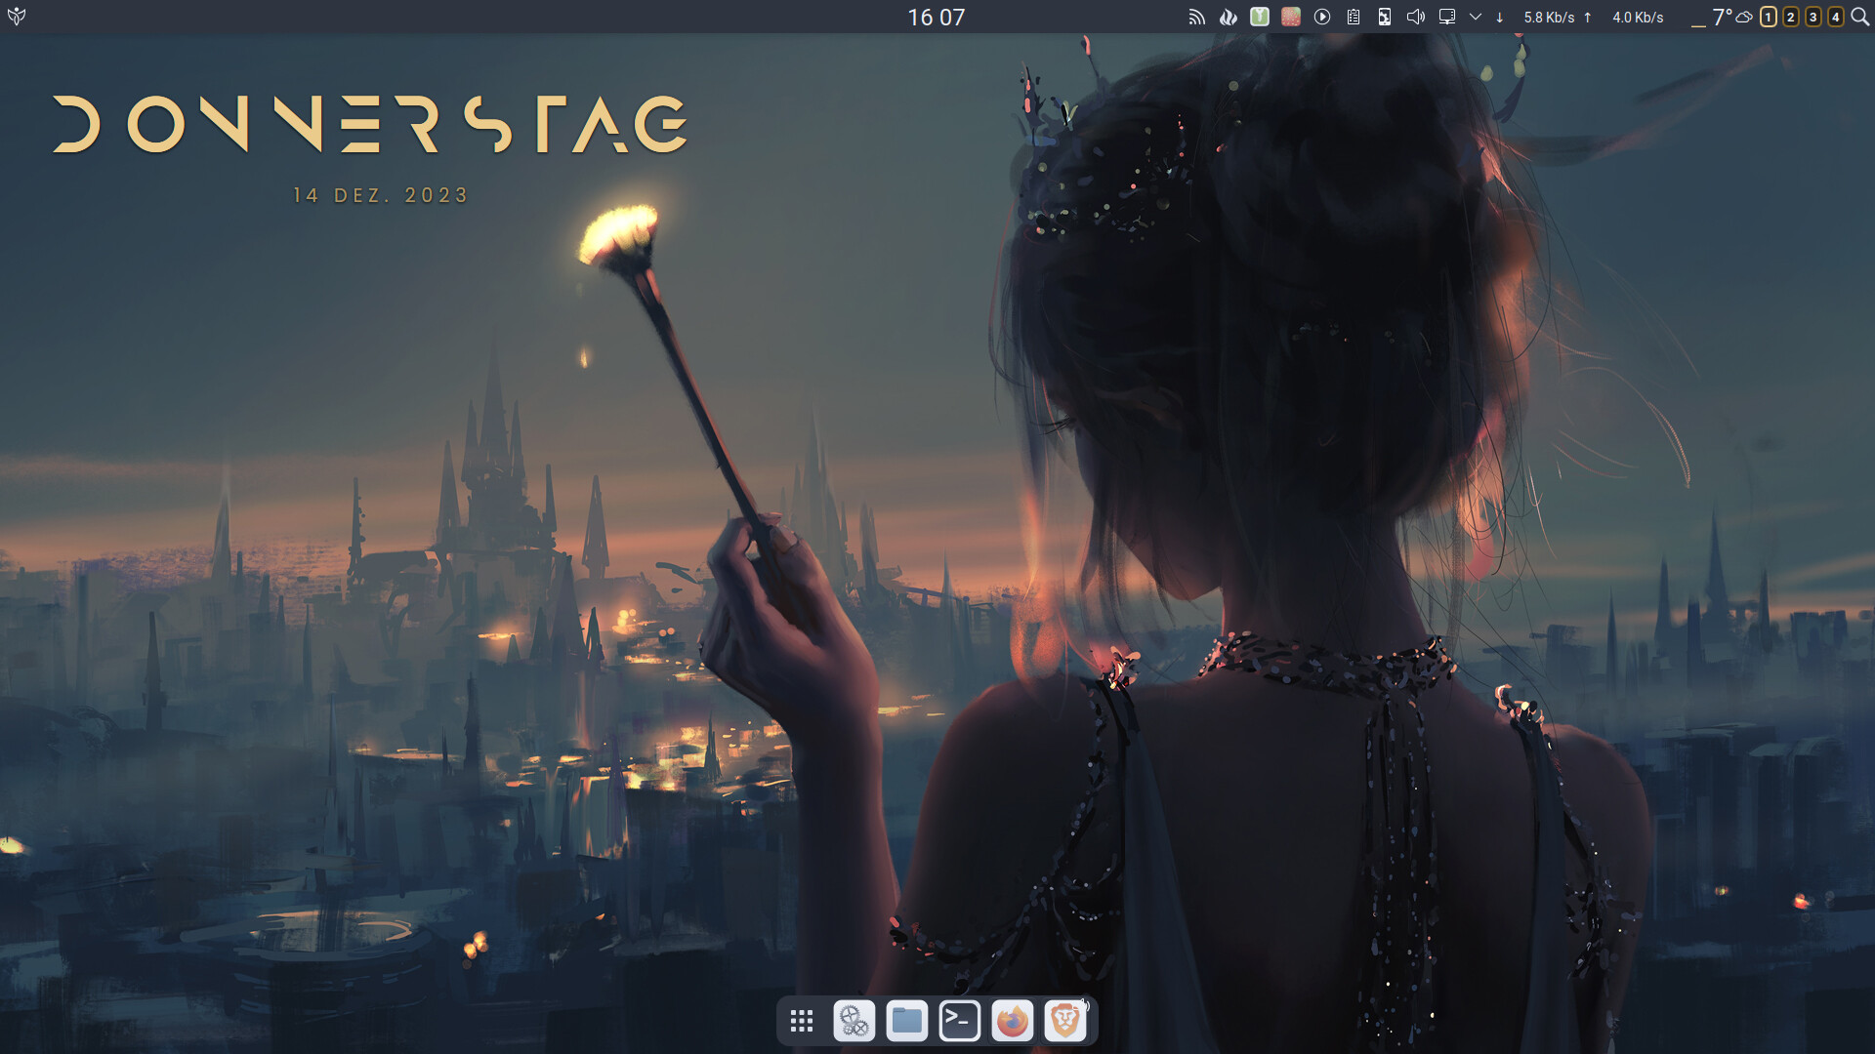This screenshot has height=1054, width=1875.
Task: Open Firefox from the dock
Action: pyautogui.click(x=1013, y=1021)
